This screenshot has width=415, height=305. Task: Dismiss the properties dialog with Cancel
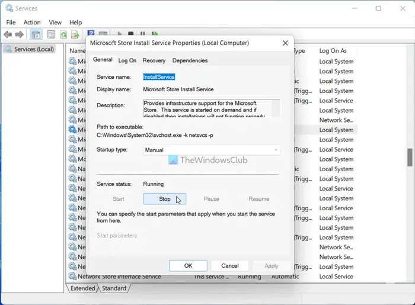tap(230, 266)
